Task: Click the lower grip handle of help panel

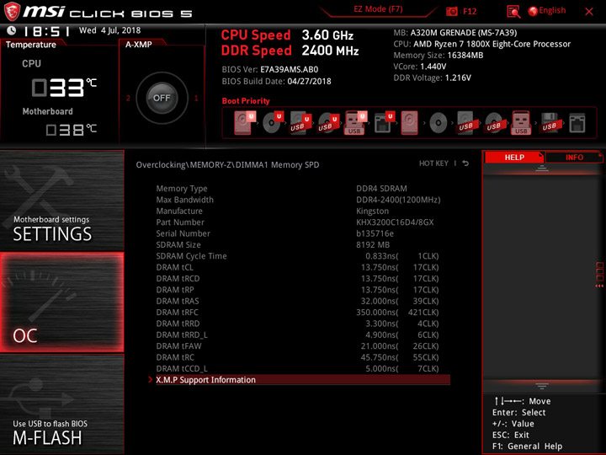Action: [x=542, y=386]
